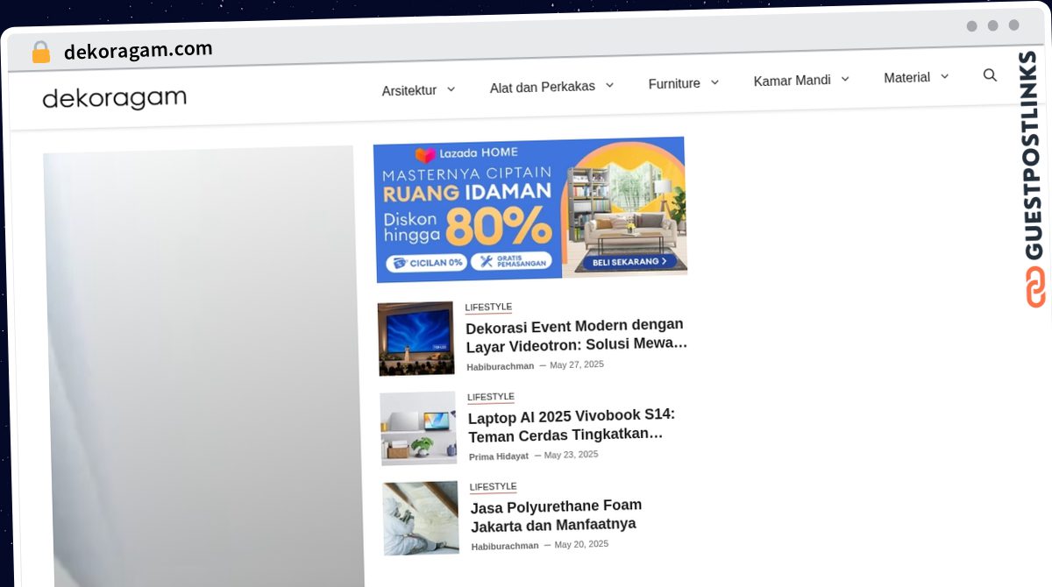
Task: Open author Habiburachman on the May 20 article
Action: [x=505, y=546]
